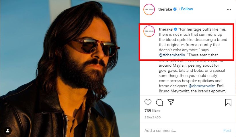Viewport: 236px width, 137px height.
Task: Like the post with the heart icon
Action: click(148, 102)
